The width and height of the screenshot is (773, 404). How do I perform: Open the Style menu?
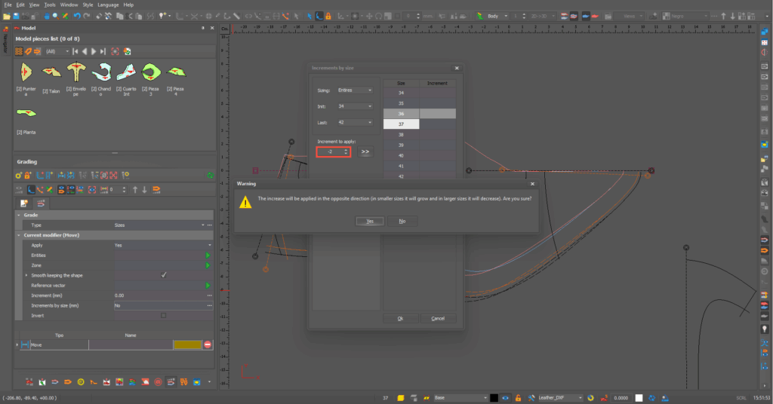(x=88, y=5)
